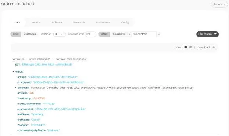Image resolution: width=229 pixels, height=136 pixels.
Task: Switch to list view icon
Action: tap(186, 47)
